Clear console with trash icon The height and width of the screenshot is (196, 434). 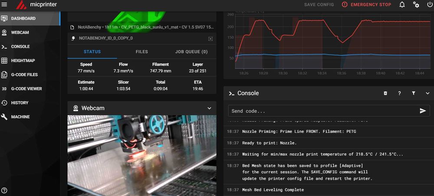coord(385,93)
